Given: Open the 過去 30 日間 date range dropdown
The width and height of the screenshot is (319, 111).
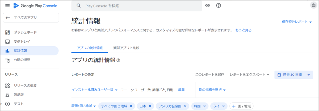Looking at the screenshot, I should coord(294,75).
